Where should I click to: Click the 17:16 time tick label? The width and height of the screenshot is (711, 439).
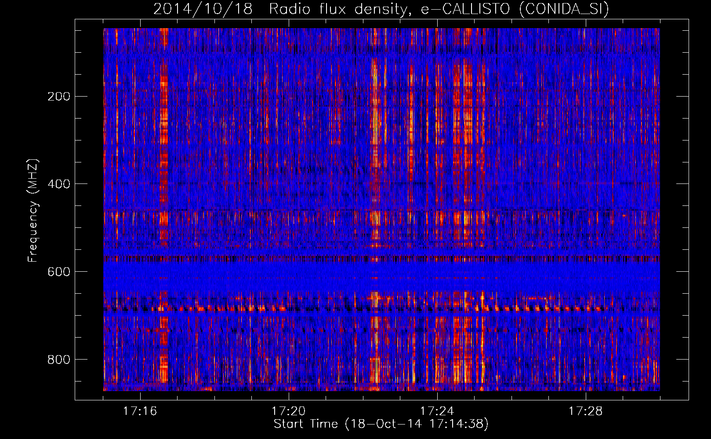pos(140,411)
